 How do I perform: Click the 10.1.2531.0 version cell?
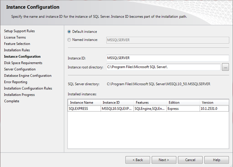click(x=214, y=109)
